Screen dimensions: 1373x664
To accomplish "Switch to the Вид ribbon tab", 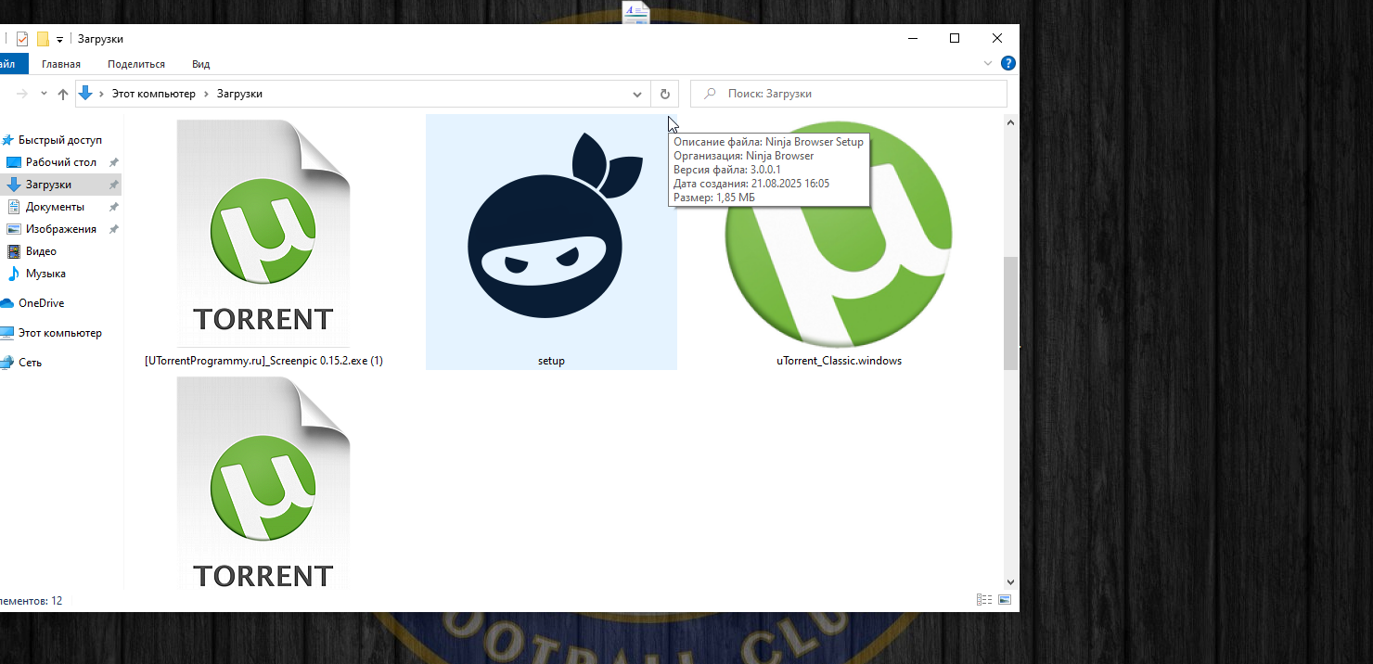I will [200, 64].
